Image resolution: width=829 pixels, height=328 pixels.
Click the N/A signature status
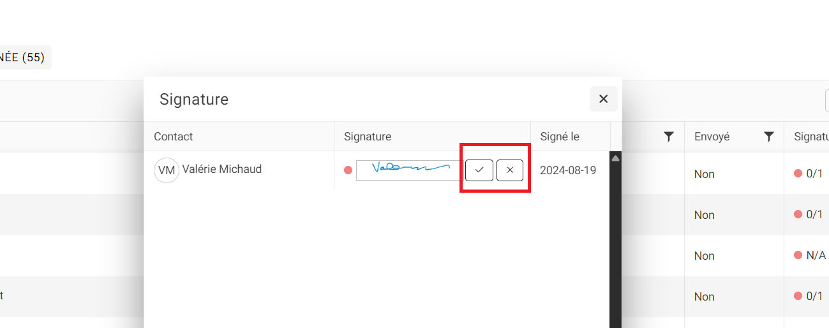pyautogui.click(x=816, y=255)
